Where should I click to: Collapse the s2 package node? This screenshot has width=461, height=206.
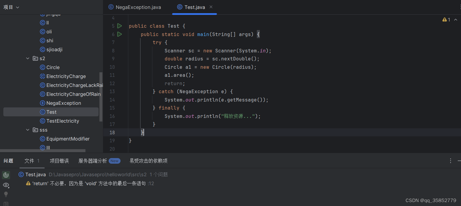[x=28, y=58]
